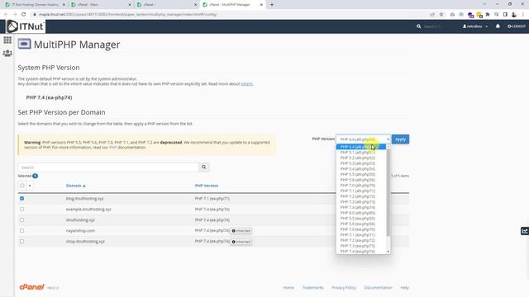Open the tab search chevron
Screen dimensions: 529x297
485,4
